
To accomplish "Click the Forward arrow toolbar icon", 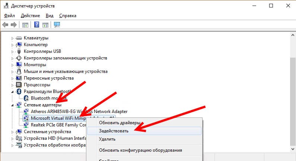I will [x=14, y=25].
